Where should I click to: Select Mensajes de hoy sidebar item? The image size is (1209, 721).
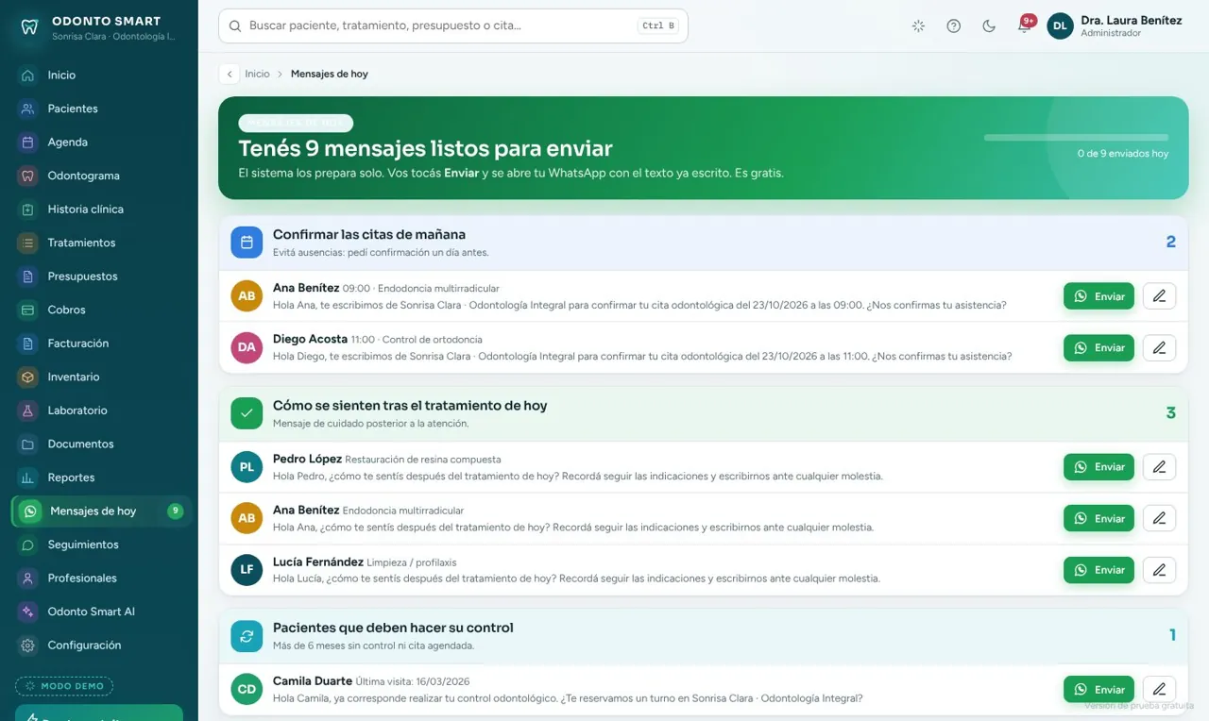102,511
